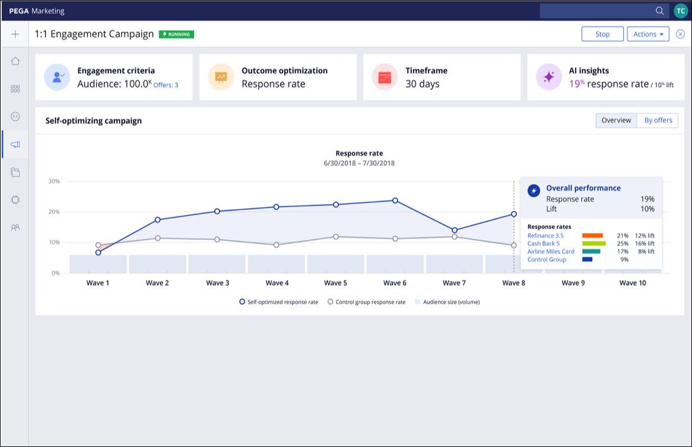The height and width of the screenshot is (447, 692).
Task: Open the Cash Back 5 offer link
Action: point(543,244)
